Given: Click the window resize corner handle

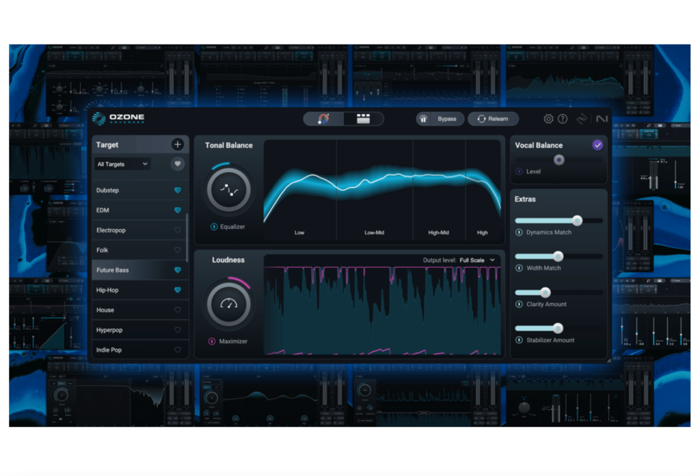Looking at the screenshot, I should pyautogui.click(x=609, y=360).
